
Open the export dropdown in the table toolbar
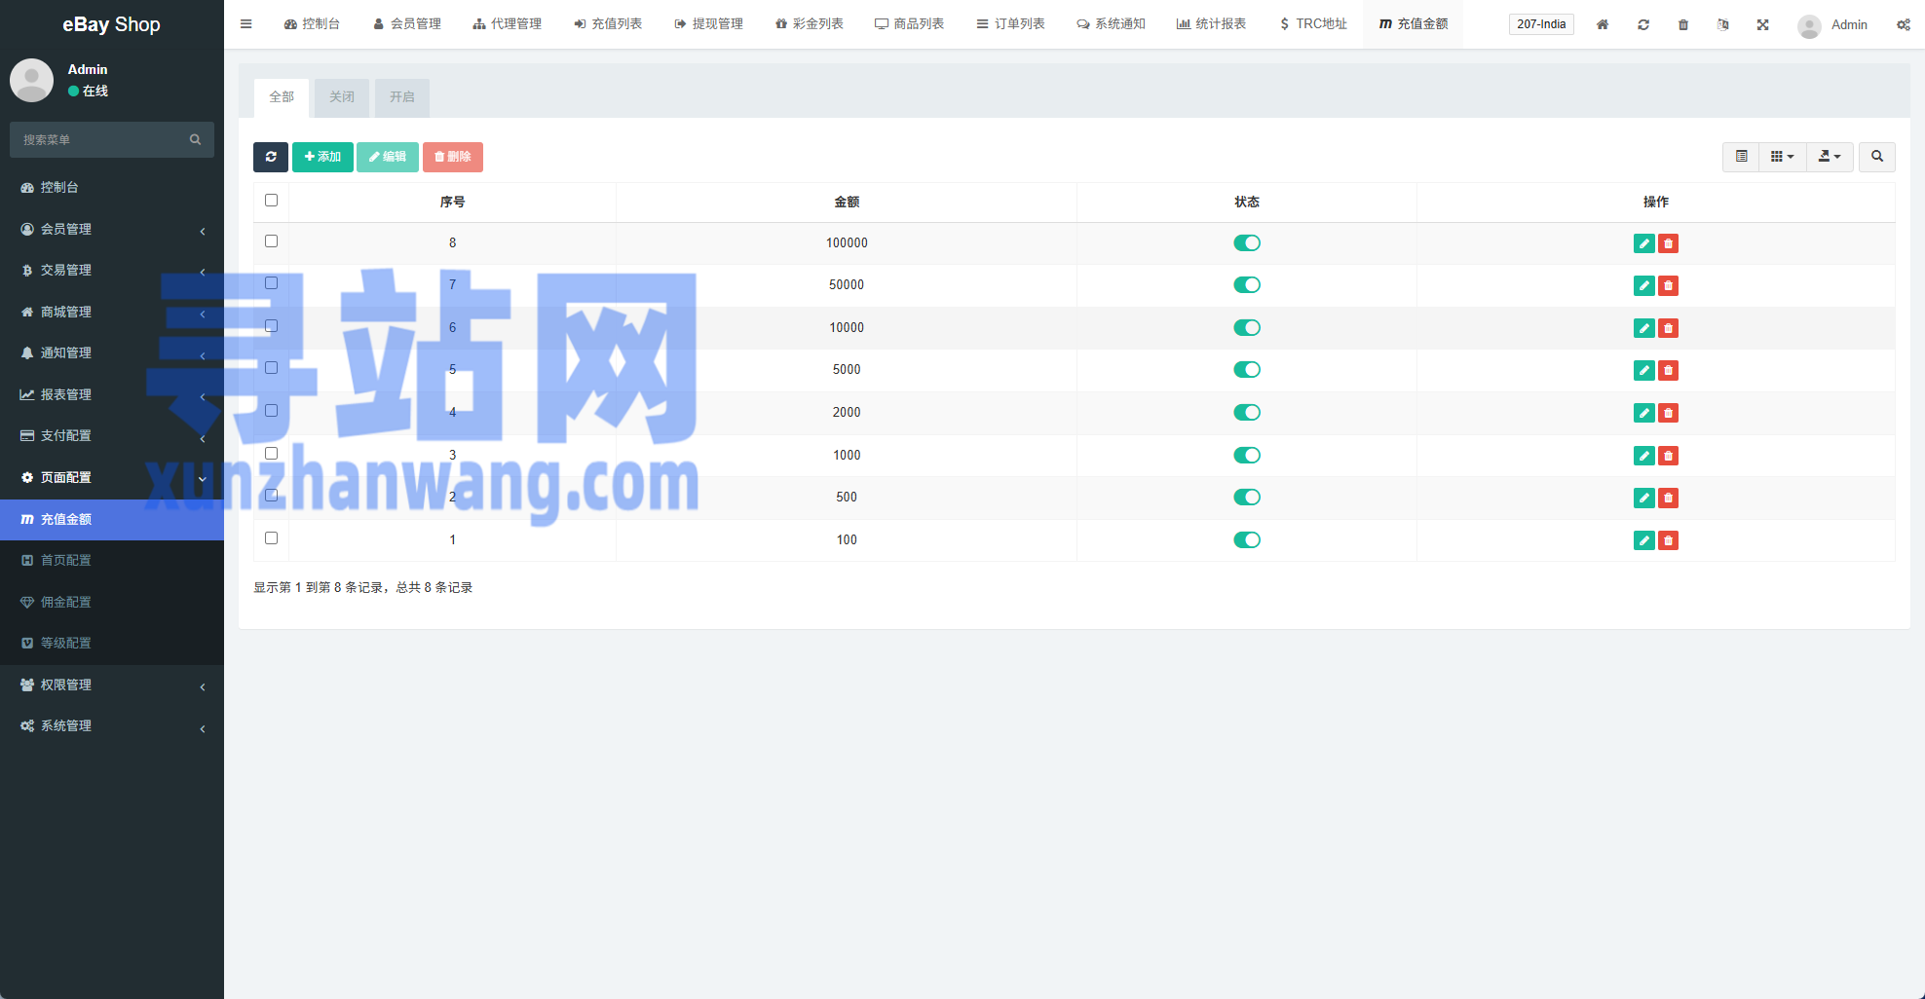[1830, 157]
